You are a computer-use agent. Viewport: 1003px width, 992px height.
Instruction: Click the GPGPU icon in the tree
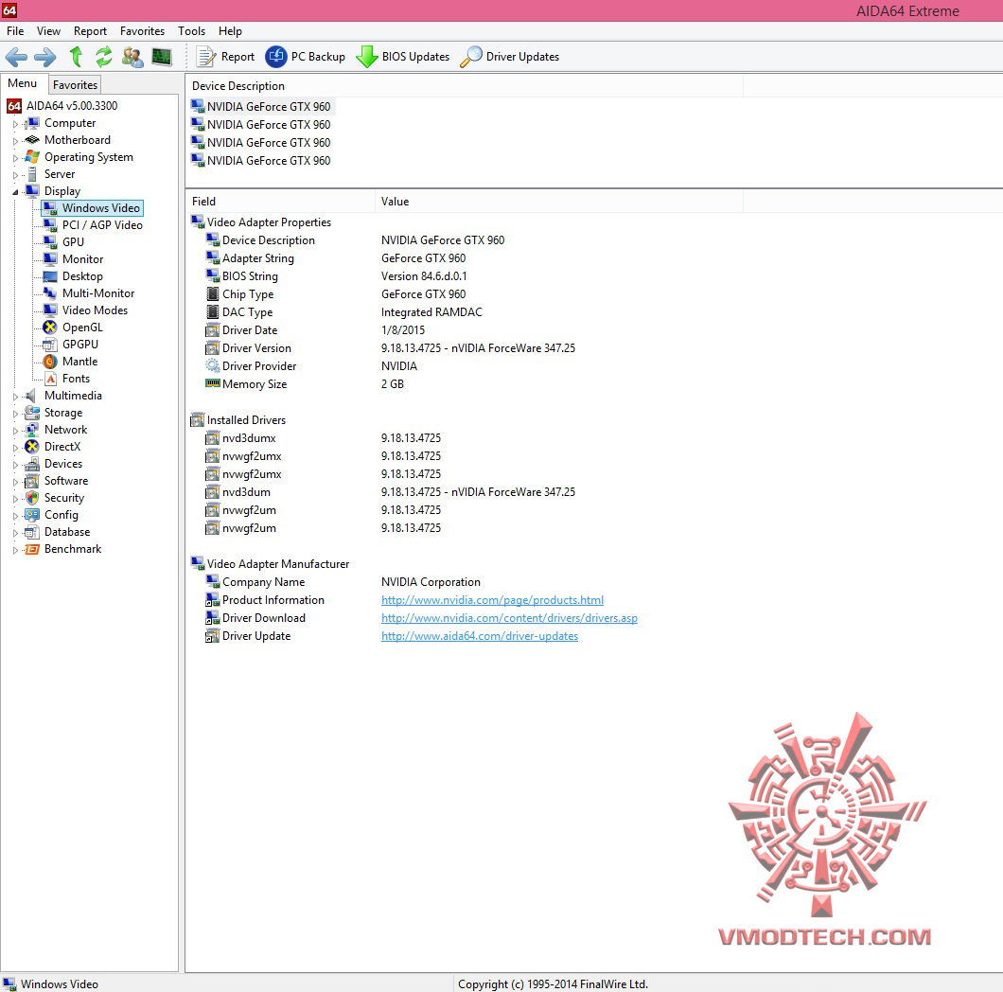50,345
